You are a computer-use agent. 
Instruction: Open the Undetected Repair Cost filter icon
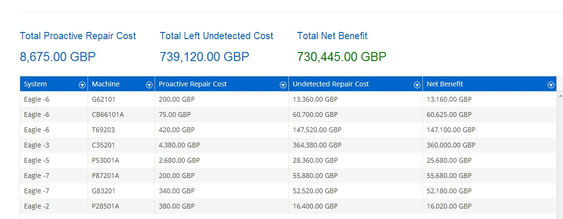point(417,84)
